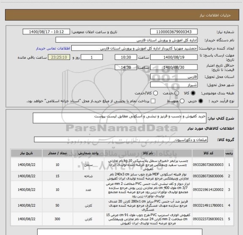Click the unit cell سطل
243x235 pixels.
[88, 165]
